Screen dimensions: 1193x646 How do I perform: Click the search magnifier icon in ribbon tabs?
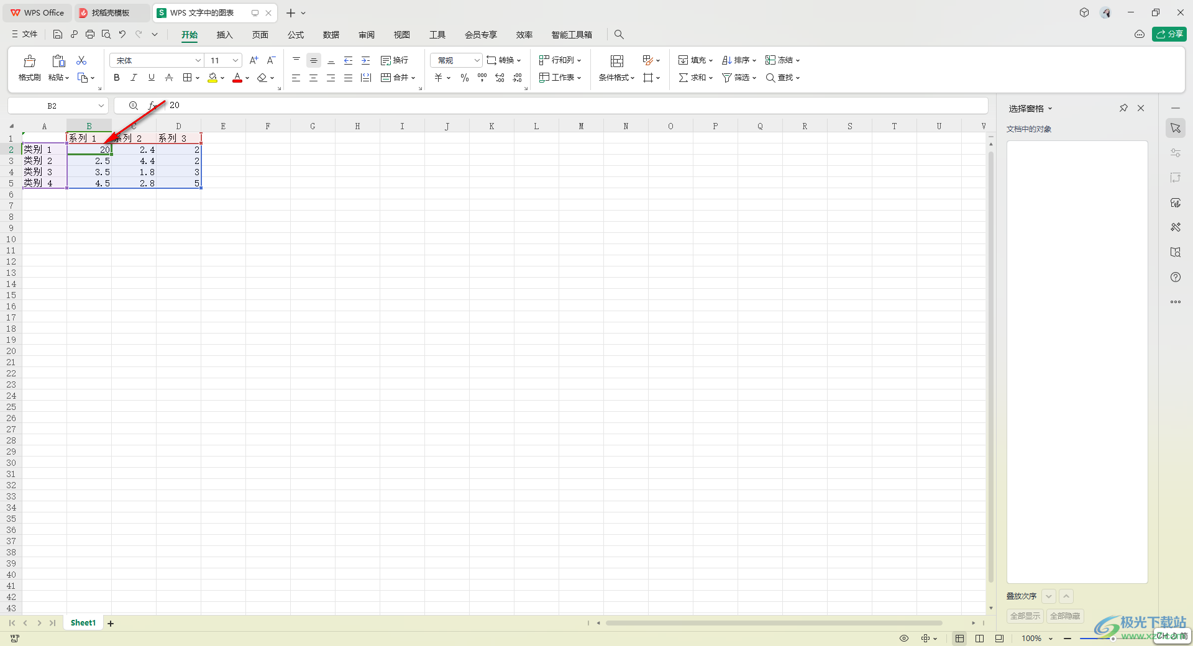619,35
